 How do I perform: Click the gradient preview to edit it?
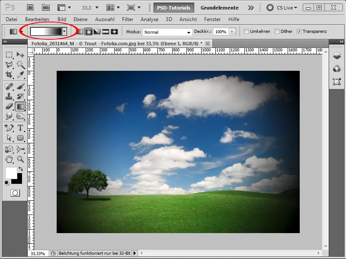point(46,32)
